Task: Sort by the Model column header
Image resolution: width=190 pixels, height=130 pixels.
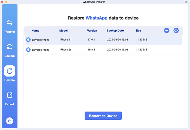Action: point(63,30)
